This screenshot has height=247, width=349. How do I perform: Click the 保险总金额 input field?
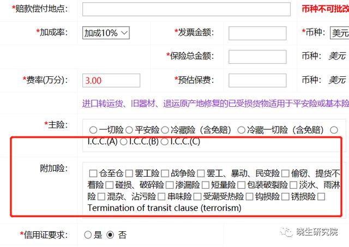tap(257, 57)
